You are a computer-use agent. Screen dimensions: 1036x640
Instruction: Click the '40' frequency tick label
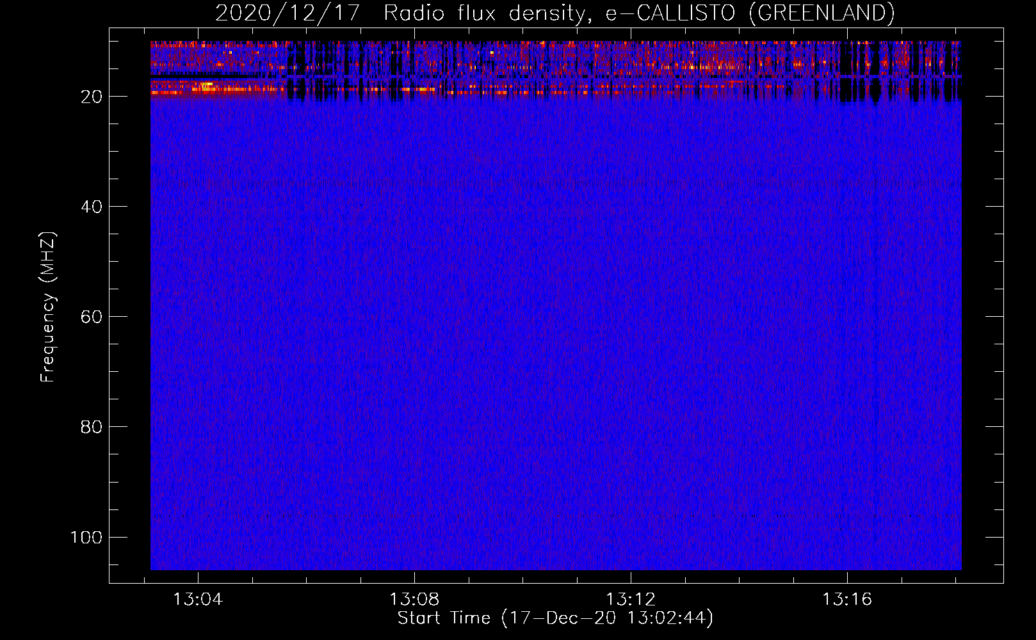(92, 207)
